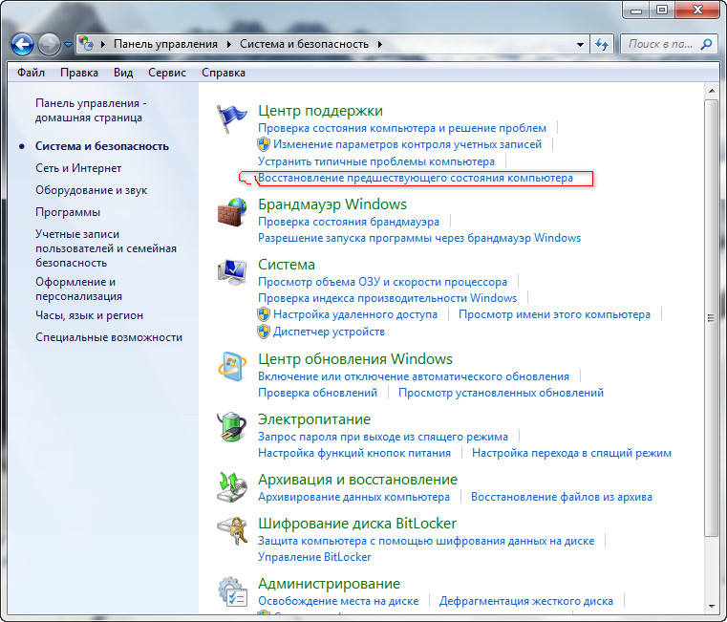Click the refresh button beside address bar
Screen dimensions: 727x622
click(602, 44)
